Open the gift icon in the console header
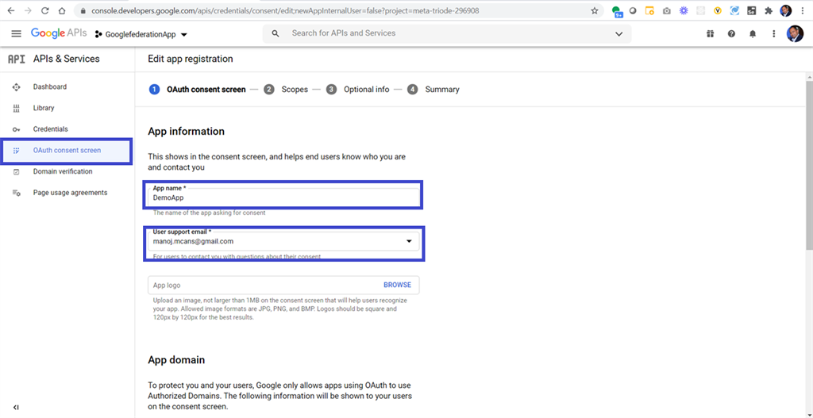813x418 pixels. [x=710, y=33]
